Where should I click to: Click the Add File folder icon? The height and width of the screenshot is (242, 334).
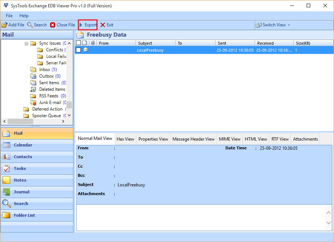pyautogui.click(x=4, y=25)
